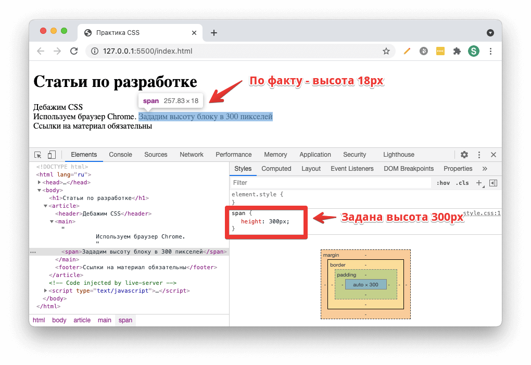Toggle the .cls class editor button
Screen dimensions: 531x365
[x=462, y=183]
